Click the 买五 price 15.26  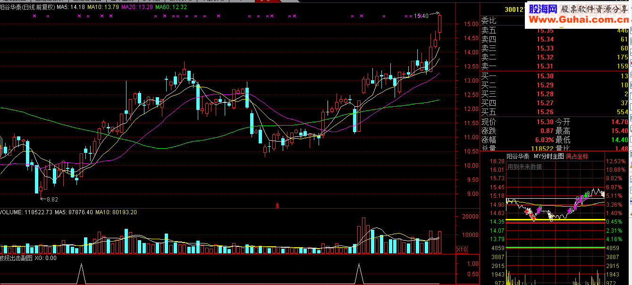coord(545,112)
